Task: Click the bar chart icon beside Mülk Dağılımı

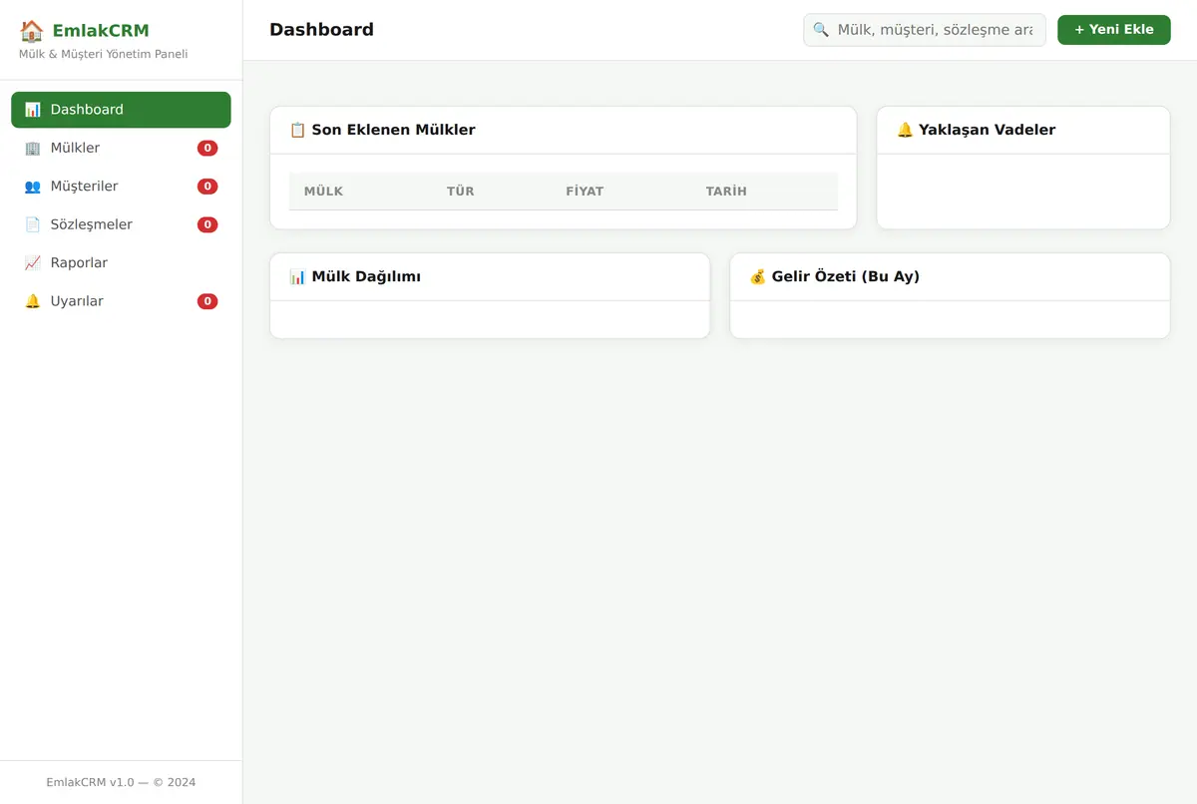Action: (x=297, y=276)
